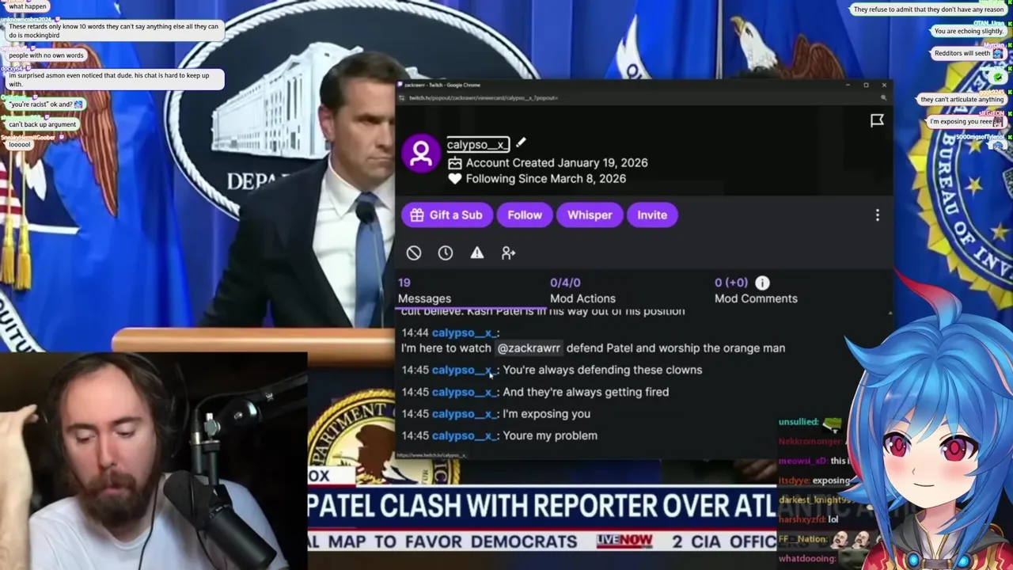1013x570 pixels.
Task: Click calypso__x_ name on 'Youre my problem'
Action: coord(464,435)
